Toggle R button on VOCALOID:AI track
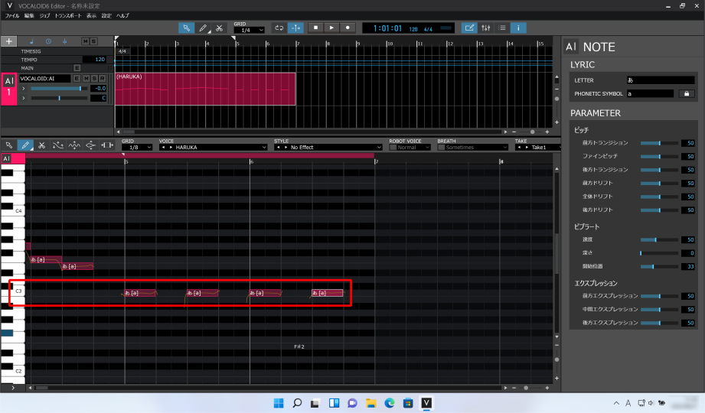The width and height of the screenshot is (705, 413). coord(103,79)
